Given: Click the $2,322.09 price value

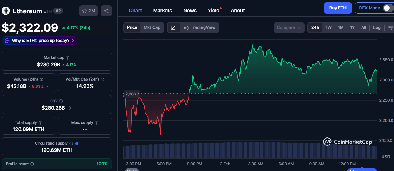Looking at the screenshot, I should [x=30, y=28].
